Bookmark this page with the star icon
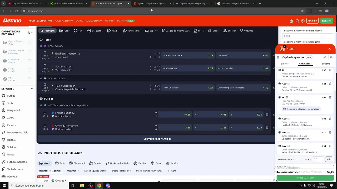 (302, 11)
